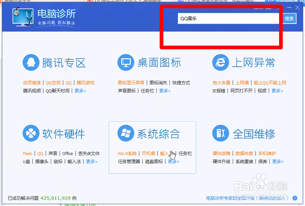This screenshot has height=206, width=305.
Task: Open the 保养 link
Action: (263, 162)
